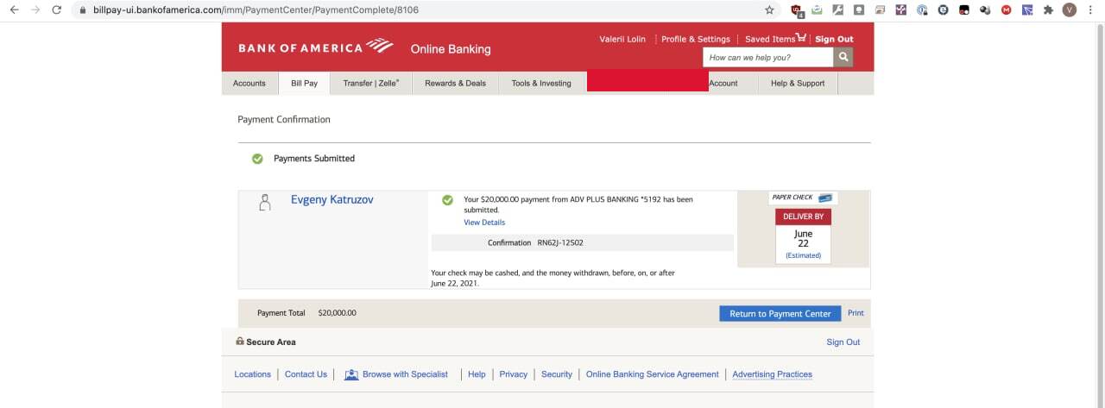
Task: Open the Accounts tab
Action: pyautogui.click(x=249, y=84)
